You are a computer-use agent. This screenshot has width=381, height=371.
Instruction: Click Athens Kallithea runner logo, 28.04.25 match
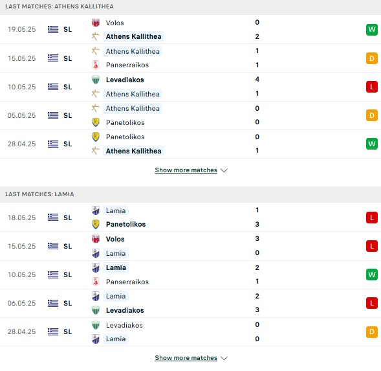click(96, 151)
